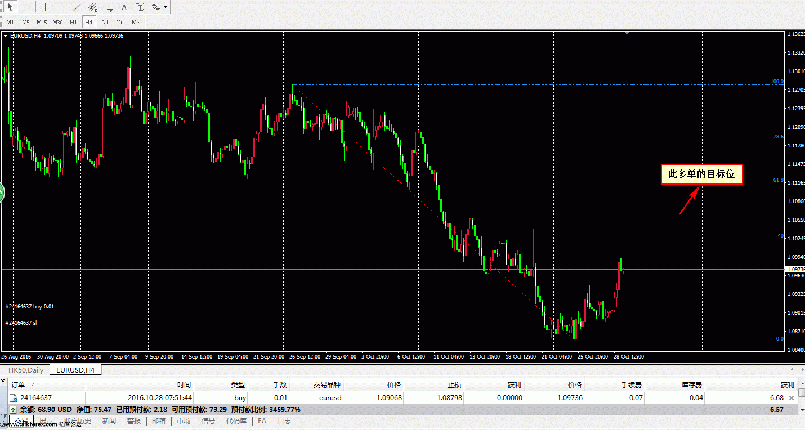Image resolution: width=805 pixels, height=430 pixels.
Task: Select the Fibonacci 61.8 level label
Action: tap(778, 180)
